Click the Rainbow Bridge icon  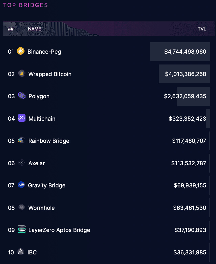21,140
